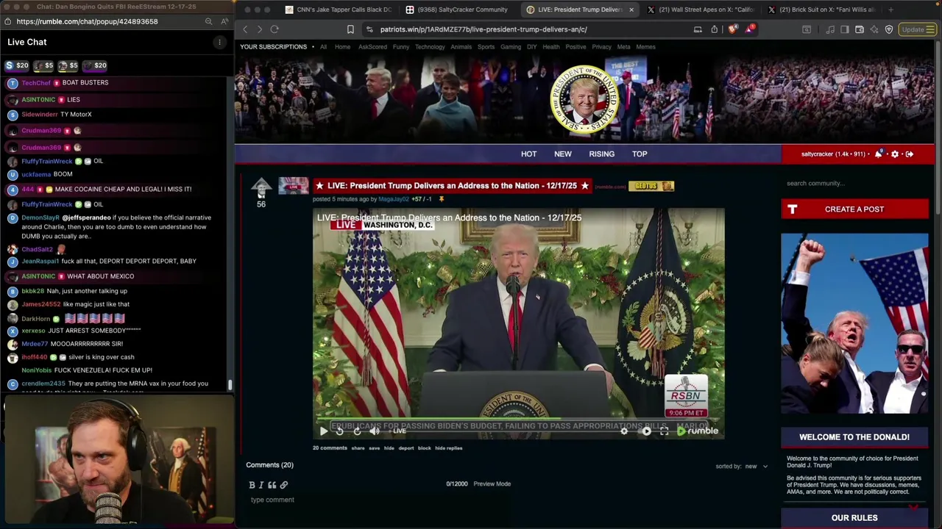Open a new browser tab

pos(890,10)
